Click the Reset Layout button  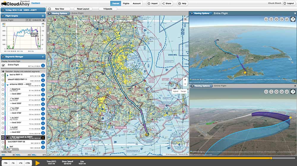(x=83, y=9)
